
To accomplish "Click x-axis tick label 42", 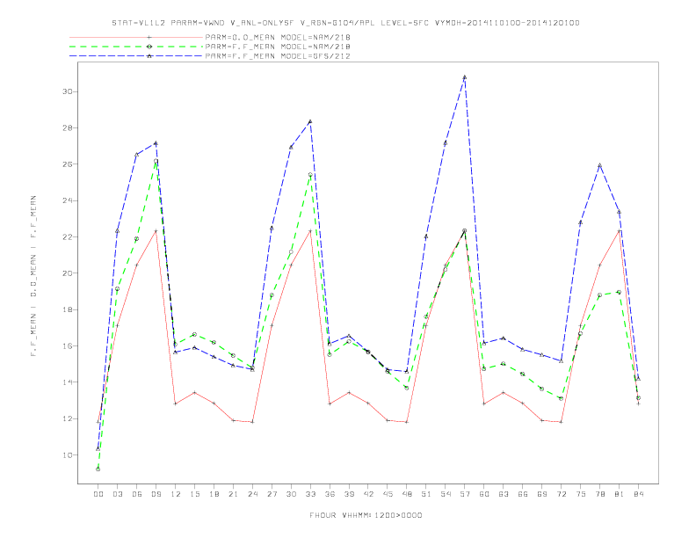I will pos(368,494).
